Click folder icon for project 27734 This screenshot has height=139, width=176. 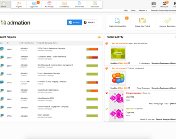1,82
